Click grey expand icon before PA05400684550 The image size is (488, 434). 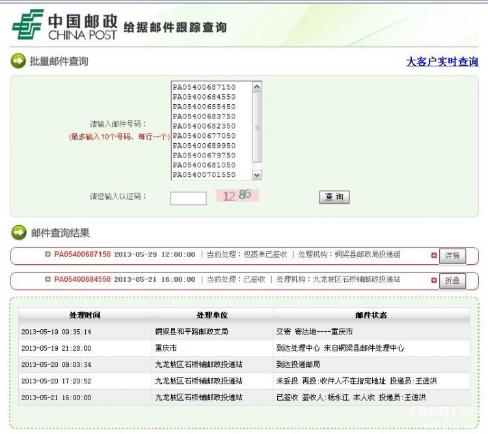coord(47,279)
